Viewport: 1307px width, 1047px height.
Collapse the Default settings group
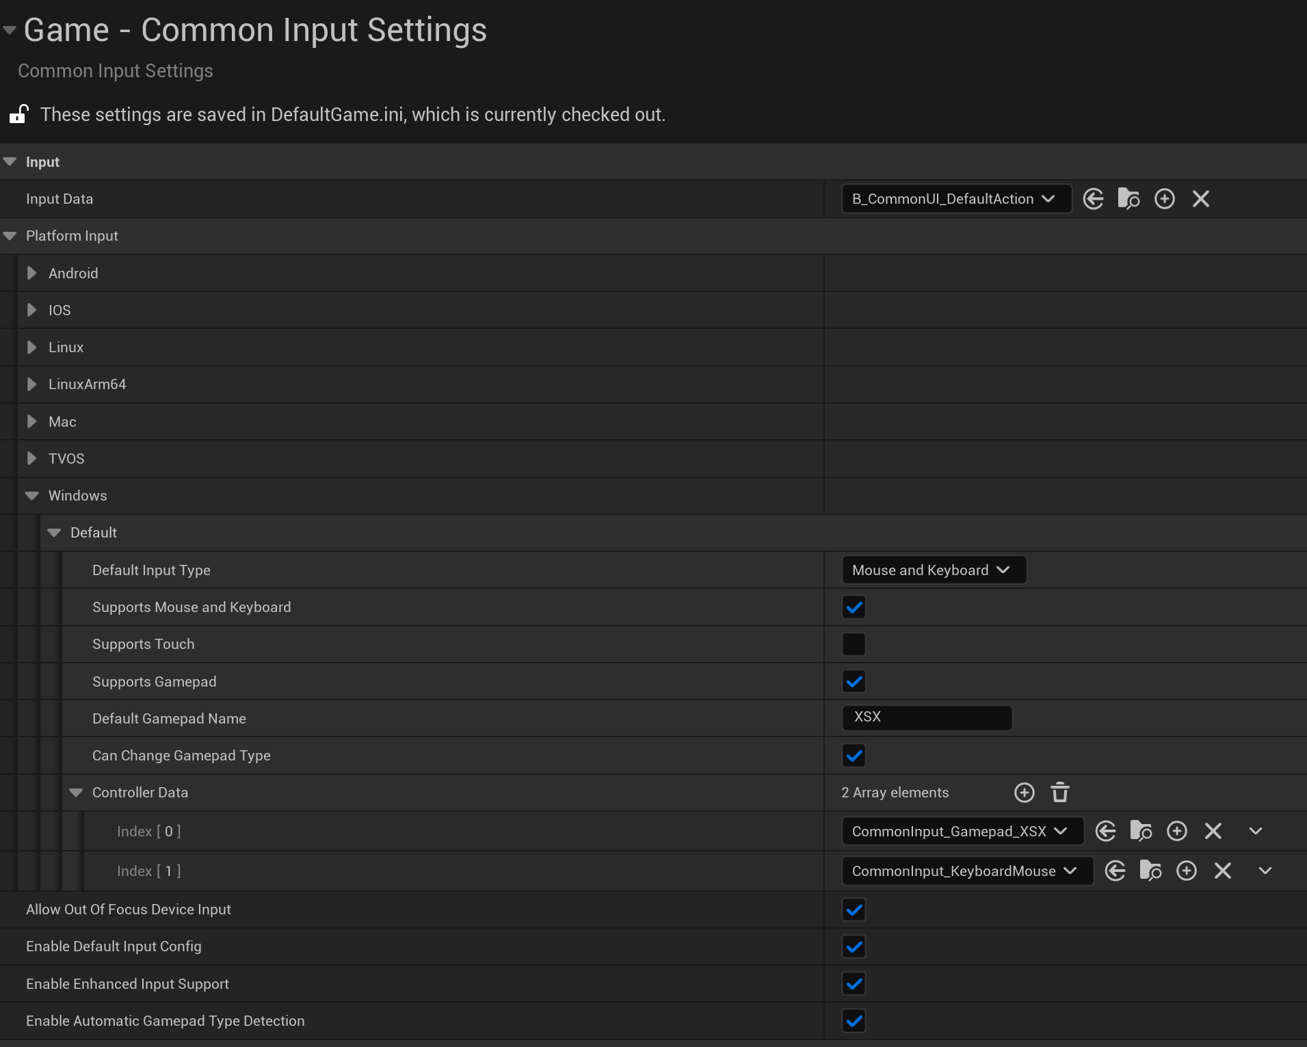pyautogui.click(x=54, y=533)
